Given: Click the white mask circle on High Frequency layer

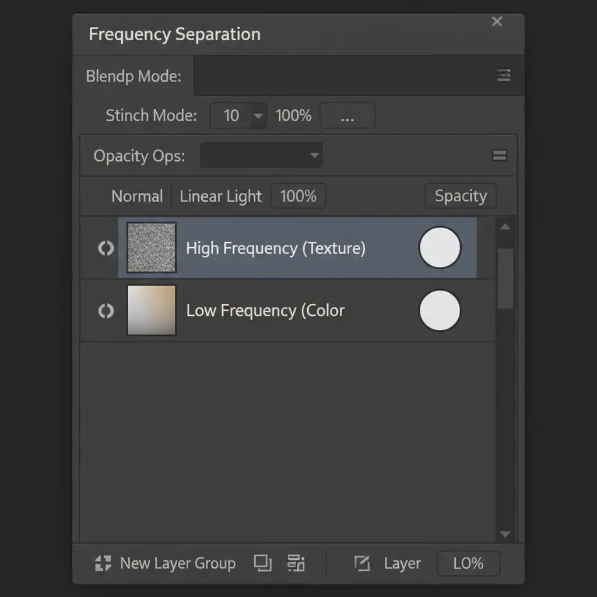Looking at the screenshot, I should 440,248.
